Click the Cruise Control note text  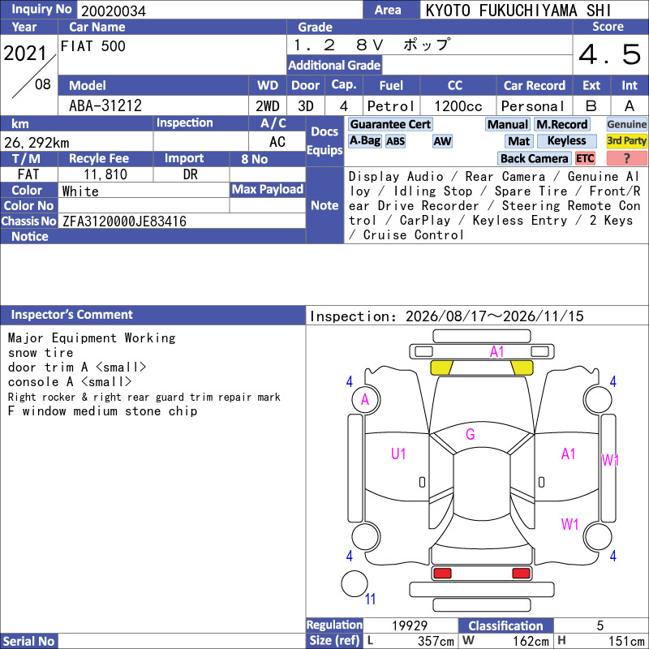(413, 235)
